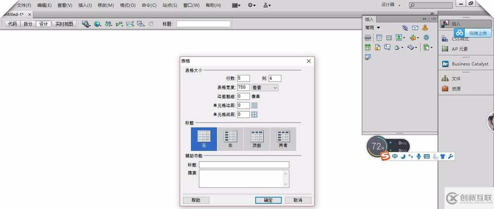Switch to the 拆分 view
Image resolution: width=494 pixels, height=209 pixels.
click(x=28, y=24)
